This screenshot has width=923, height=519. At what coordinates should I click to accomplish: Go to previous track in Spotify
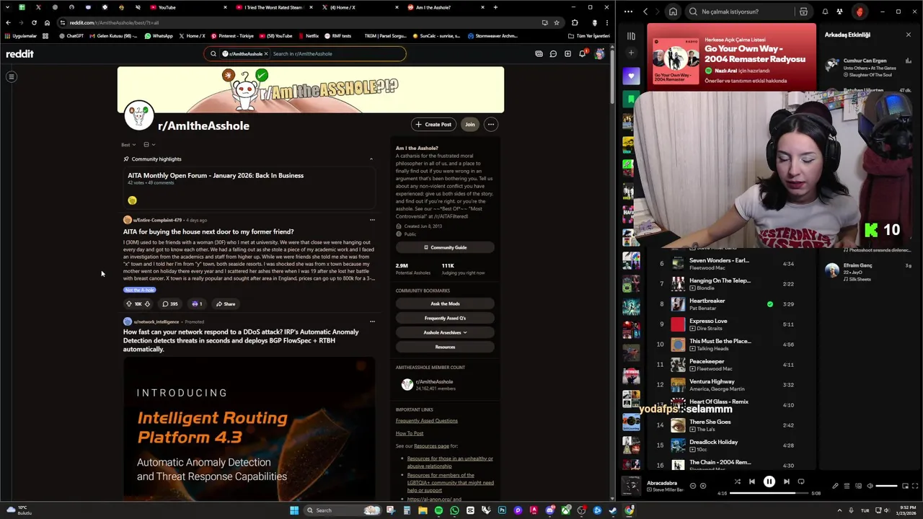pyautogui.click(x=751, y=482)
